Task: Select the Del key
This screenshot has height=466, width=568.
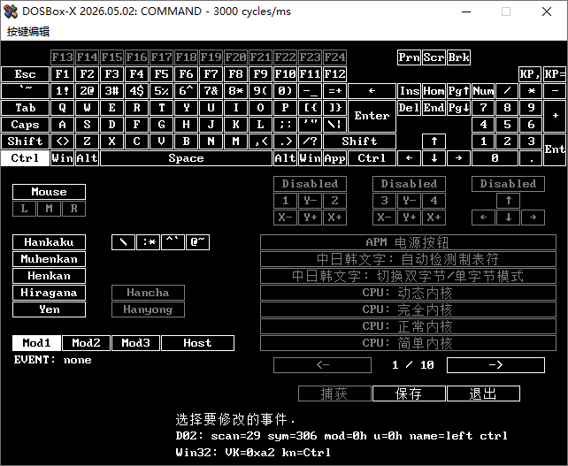Action: click(x=409, y=108)
